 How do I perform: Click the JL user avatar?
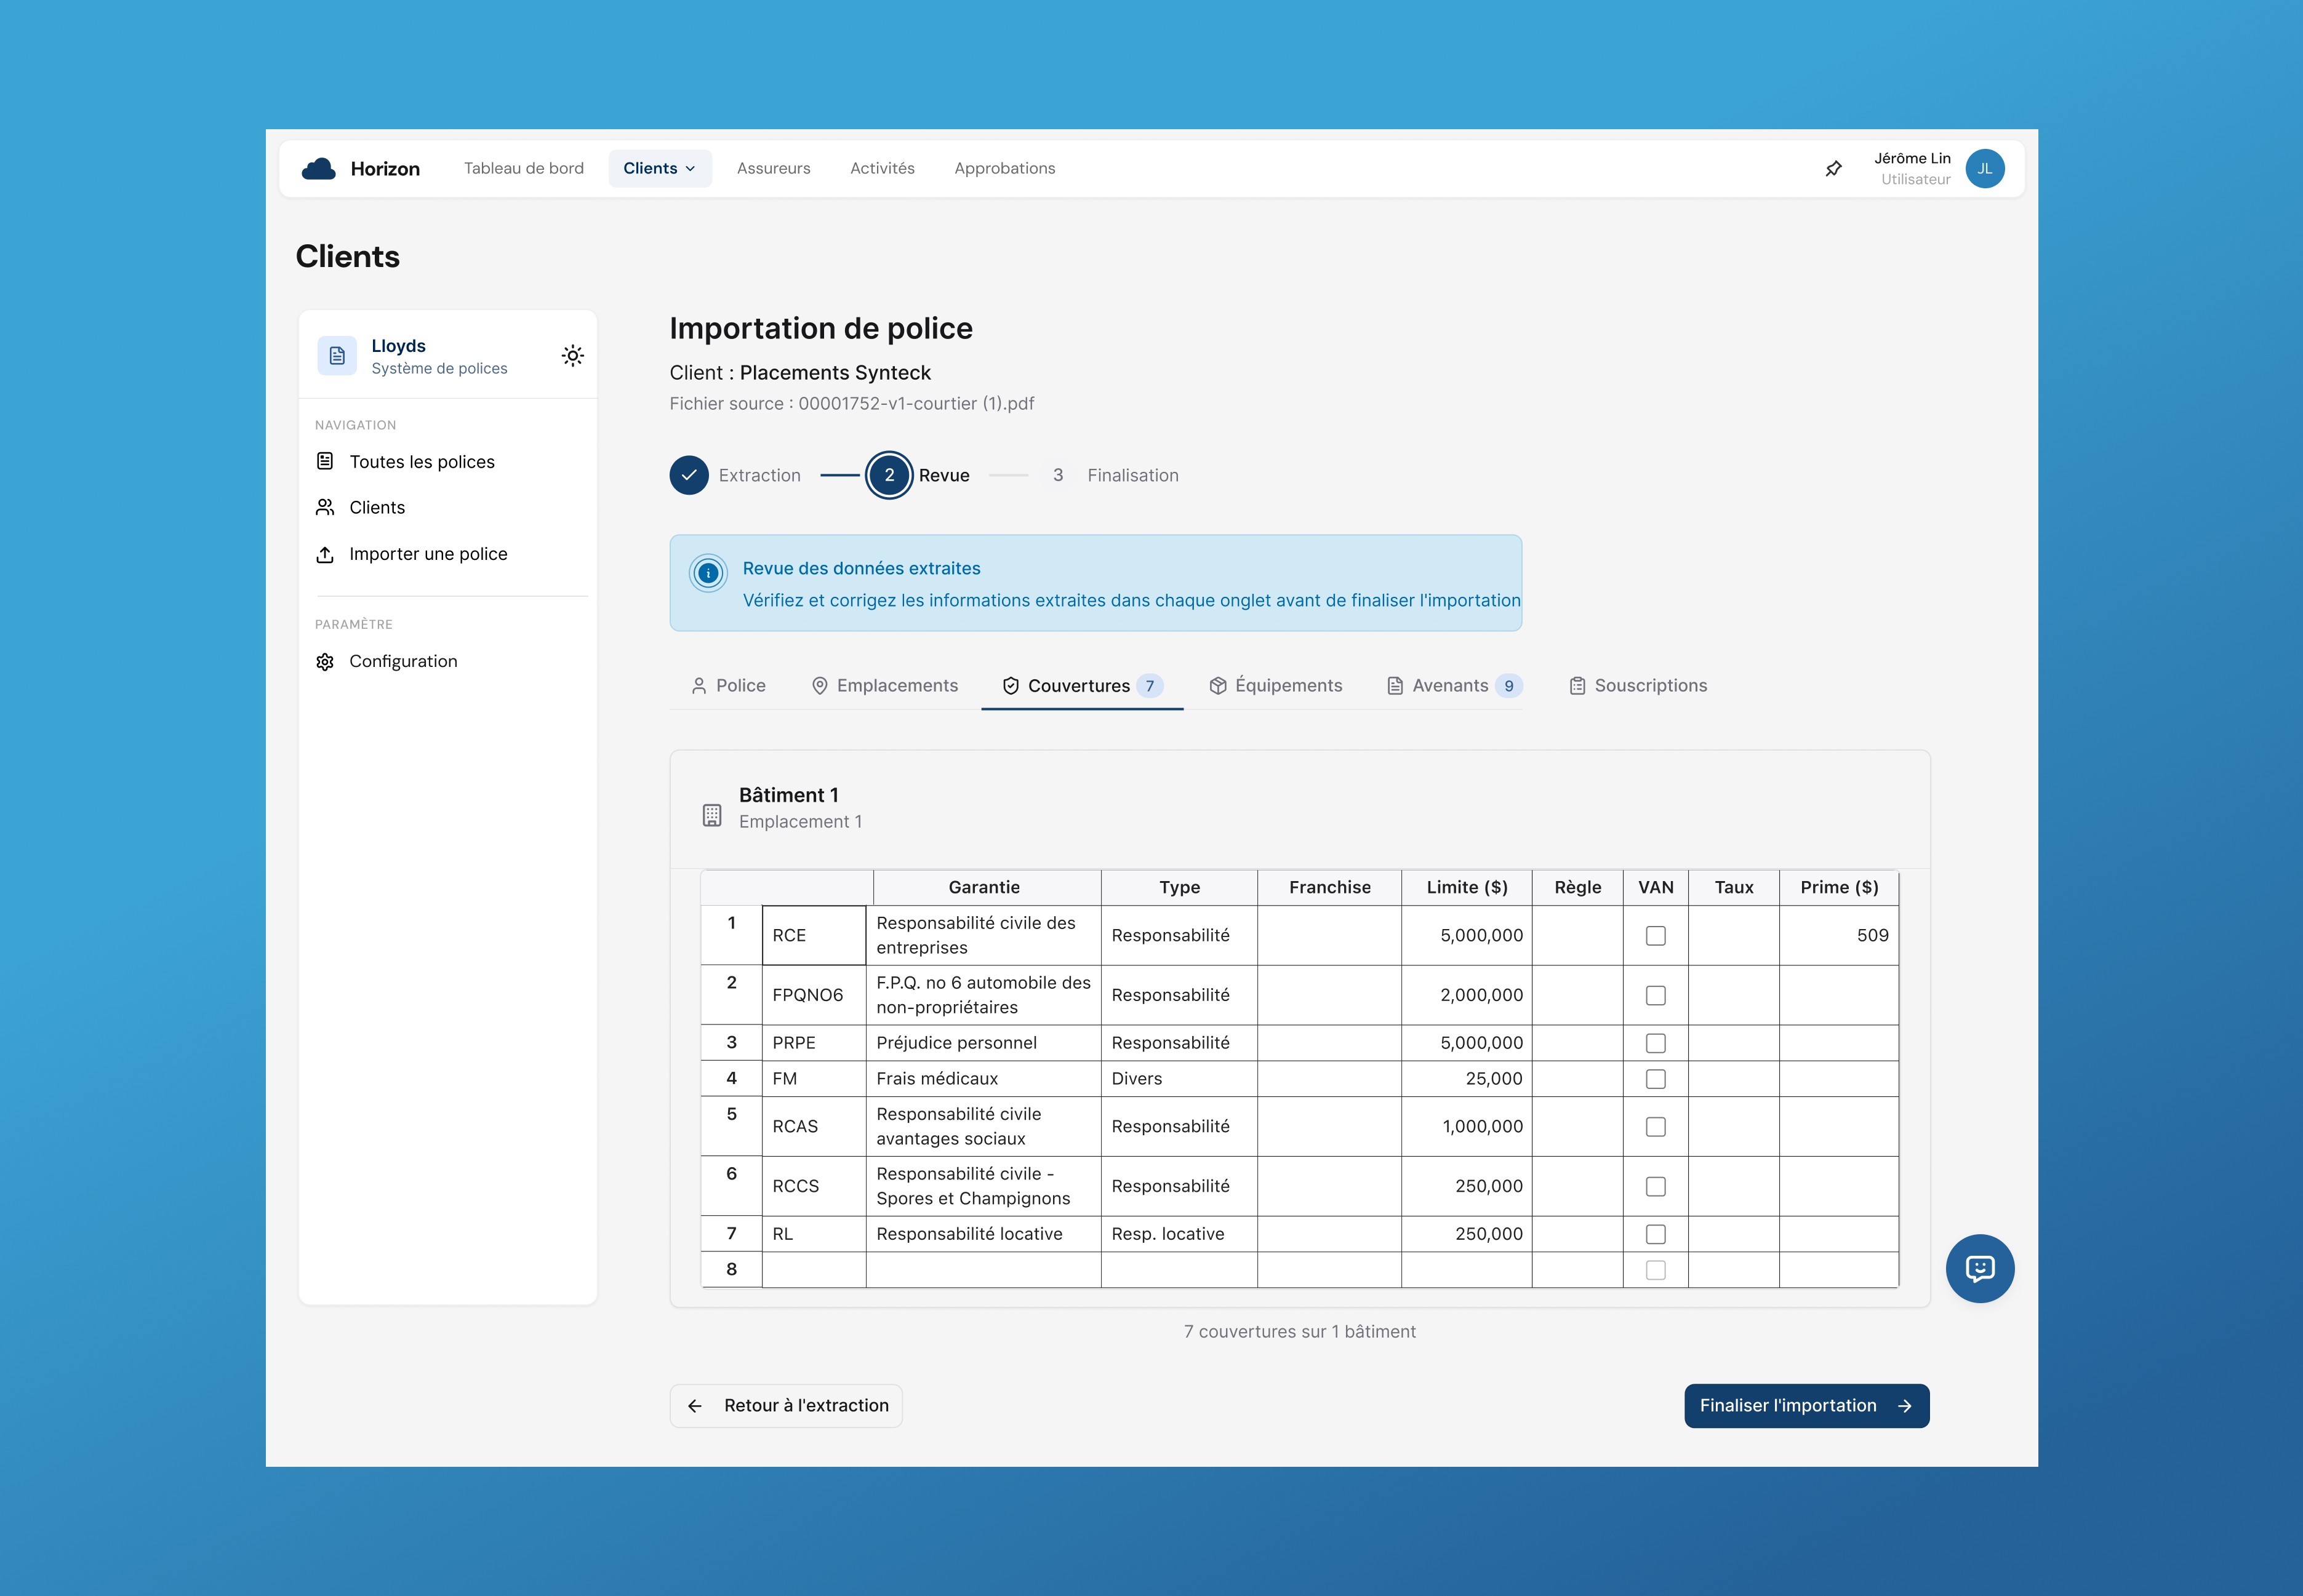click(x=1984, y=169)
